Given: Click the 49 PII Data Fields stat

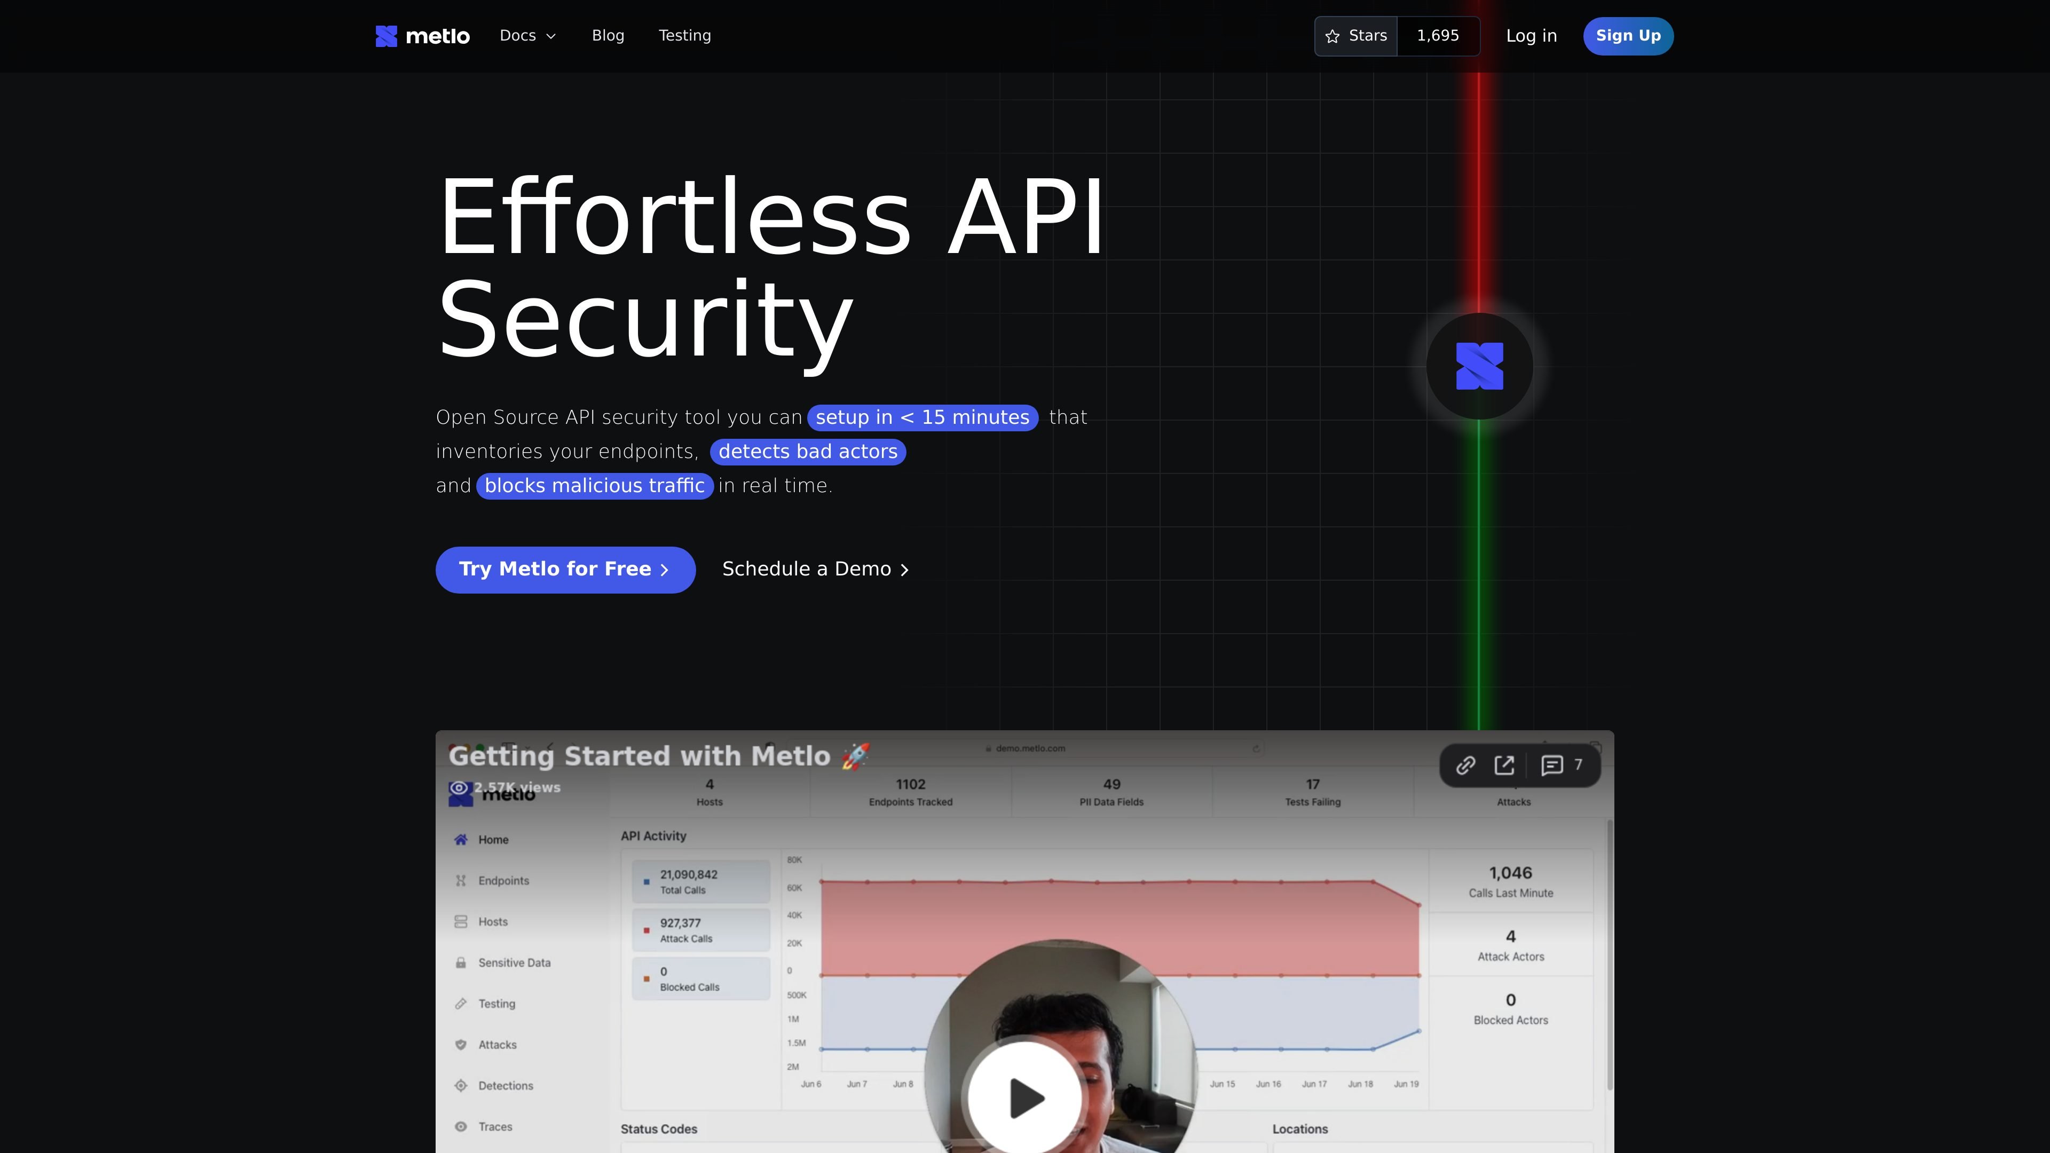Looking at the screenshot, I should point(1111,792).
